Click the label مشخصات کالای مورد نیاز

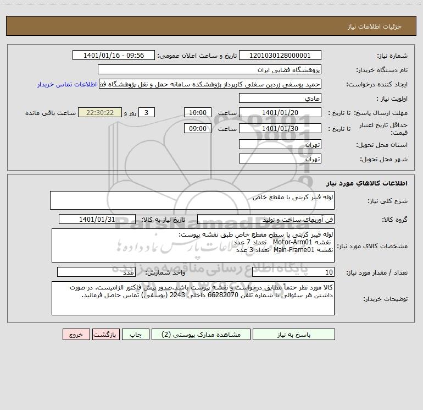pyautogui.click(x=372, y=246)
